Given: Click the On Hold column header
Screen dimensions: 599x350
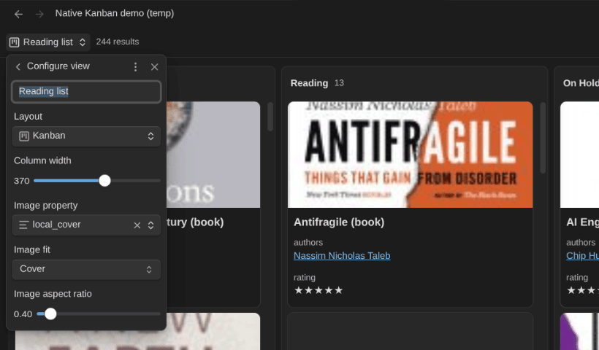Looking at the screenshot, I should pos(581,83).
